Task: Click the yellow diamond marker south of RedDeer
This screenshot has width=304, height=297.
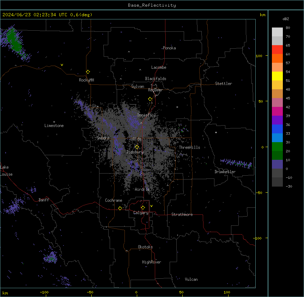Action: (150, 99)
